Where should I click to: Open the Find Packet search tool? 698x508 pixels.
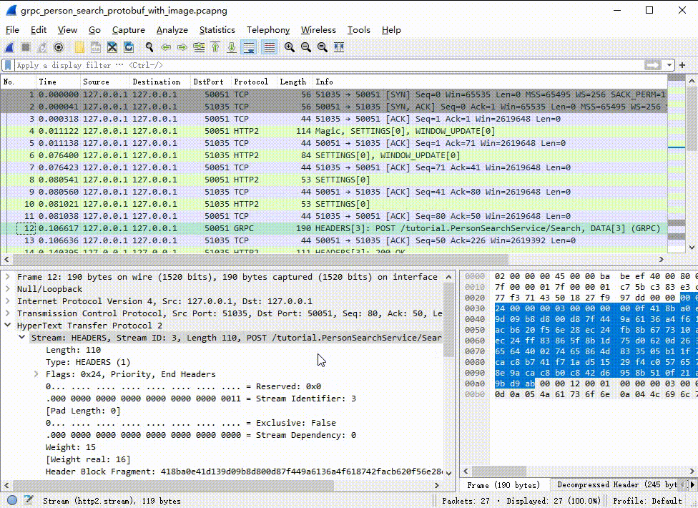click(149, 47)
